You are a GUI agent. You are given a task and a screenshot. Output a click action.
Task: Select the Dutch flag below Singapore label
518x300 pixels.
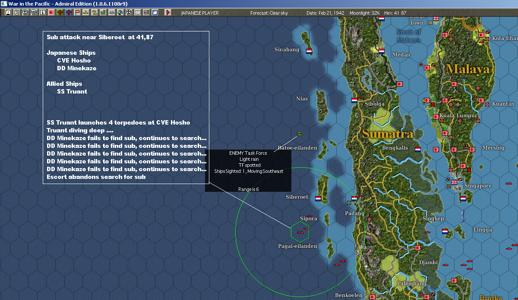pos(463,199)
